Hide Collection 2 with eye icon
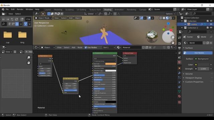This screenshot has width=214, height=120. (x=211, y=28)
